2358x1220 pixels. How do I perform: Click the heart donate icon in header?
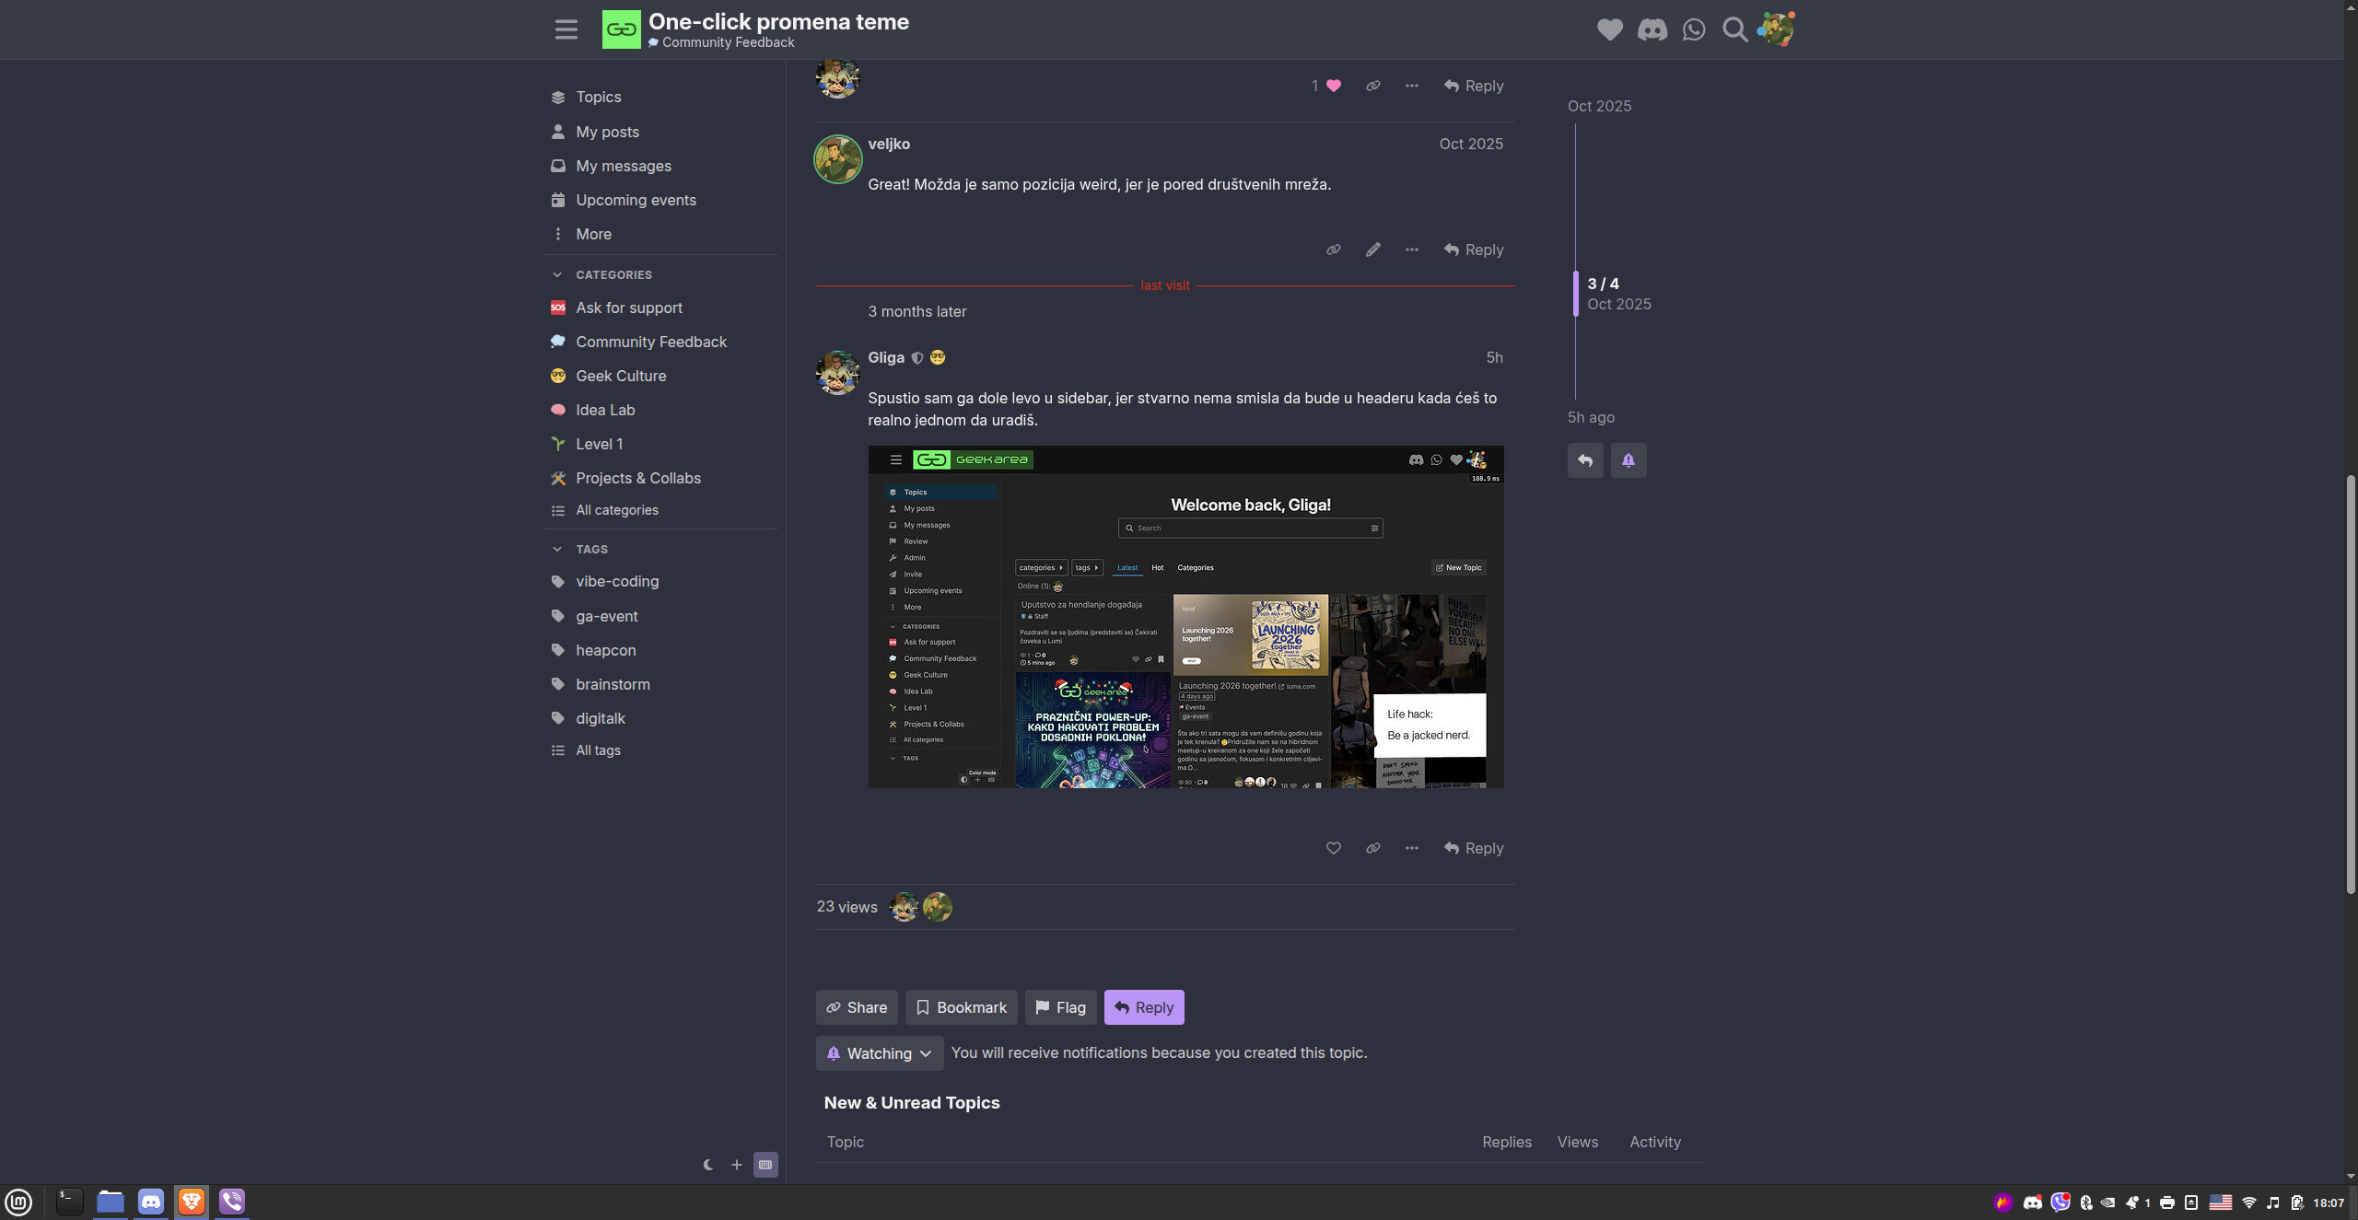[1609, 29]
